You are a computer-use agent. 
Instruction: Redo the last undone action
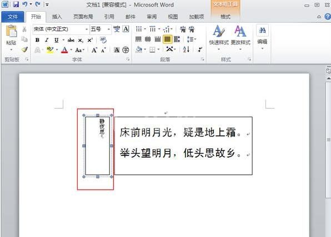[x=38, y=4]
